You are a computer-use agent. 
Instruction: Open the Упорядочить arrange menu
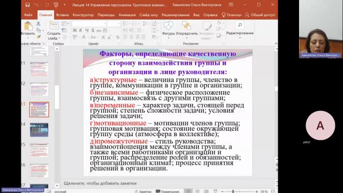[x=187, y=30]
